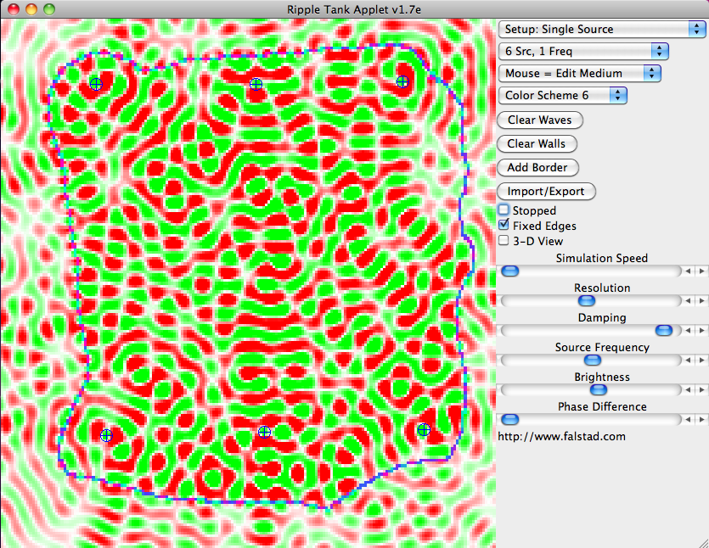
Task: Click the Brightness slider thumb
Action: coord(599,390)
